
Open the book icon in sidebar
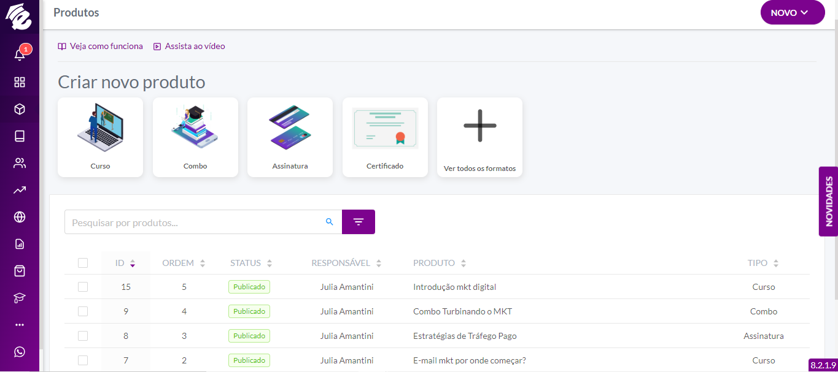click(x=20, y=136)
